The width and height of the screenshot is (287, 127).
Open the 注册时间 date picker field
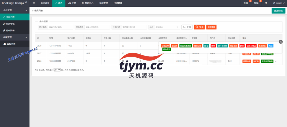pos(134,27)
